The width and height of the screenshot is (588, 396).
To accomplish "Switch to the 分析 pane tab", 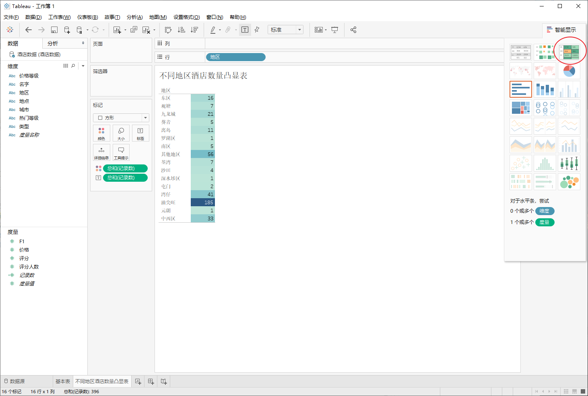I will 53,43.
